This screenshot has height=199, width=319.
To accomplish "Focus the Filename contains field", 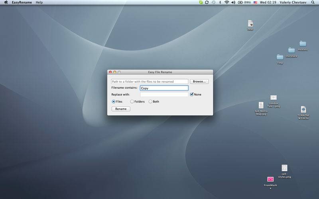I will [x=164, y=88].
